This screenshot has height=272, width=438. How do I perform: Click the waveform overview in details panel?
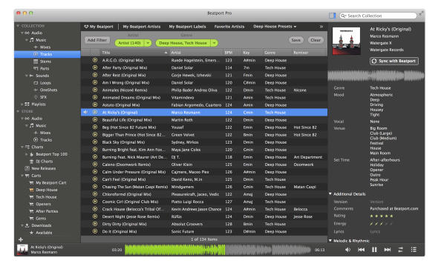coord(376,76)
